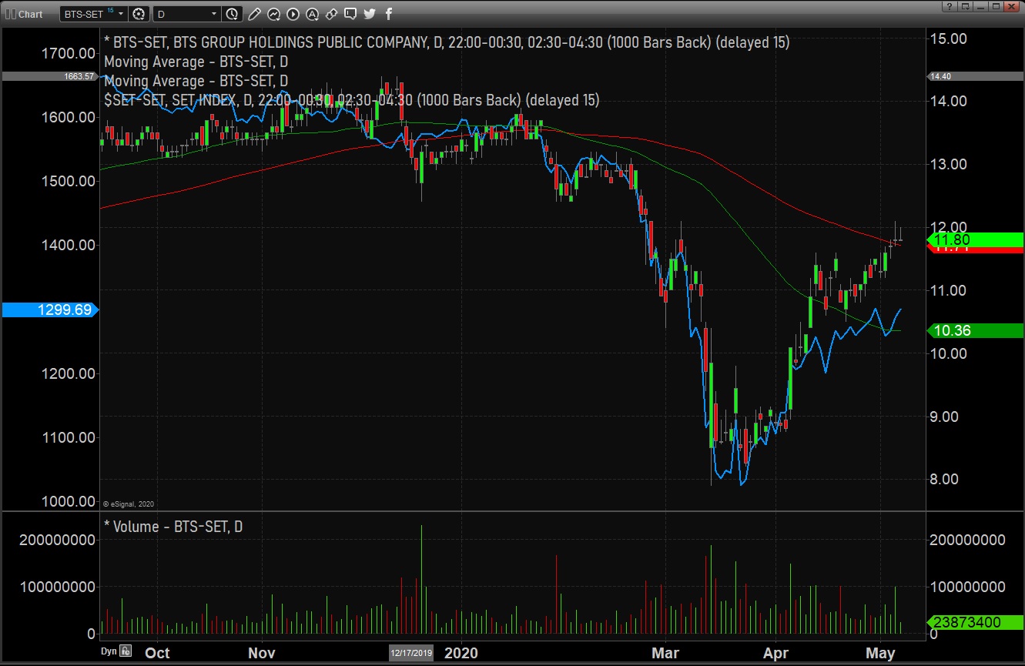The image size is (1025, 666).
Task: Click the Chart window grip handle
Action: (x=9, y=14)
